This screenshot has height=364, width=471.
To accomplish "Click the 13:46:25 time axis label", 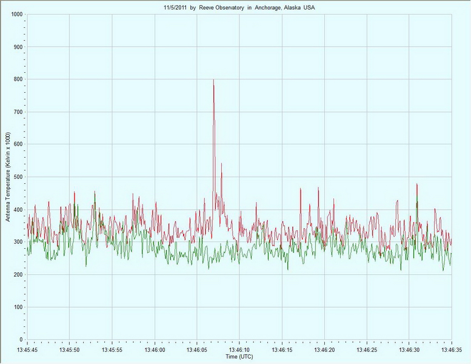I will (367, 350).
